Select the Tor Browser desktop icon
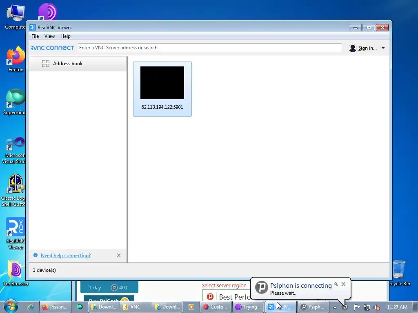Image resolution: width=418 pixels, height=313 pixels. coord(16,273)
